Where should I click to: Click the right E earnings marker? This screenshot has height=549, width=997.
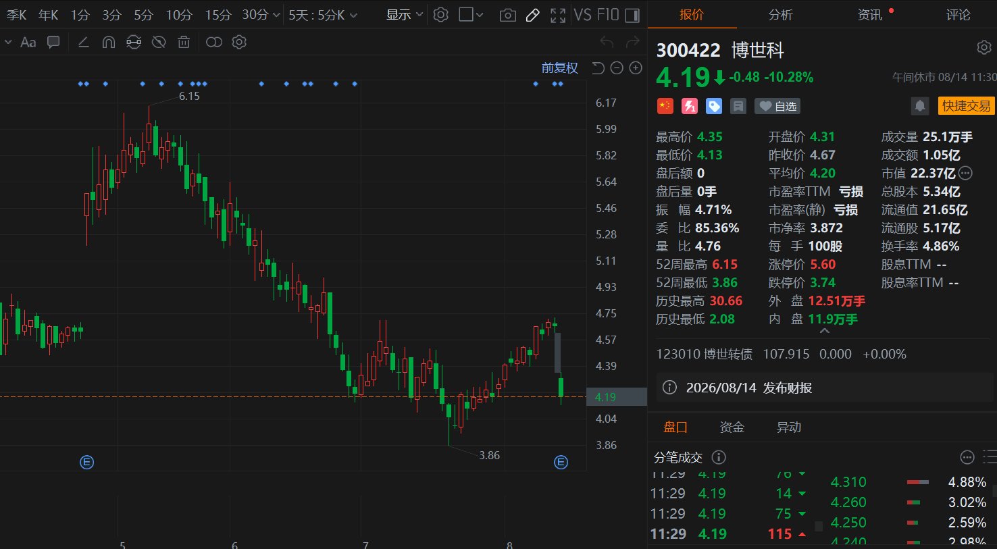click(x=561, y=463)
